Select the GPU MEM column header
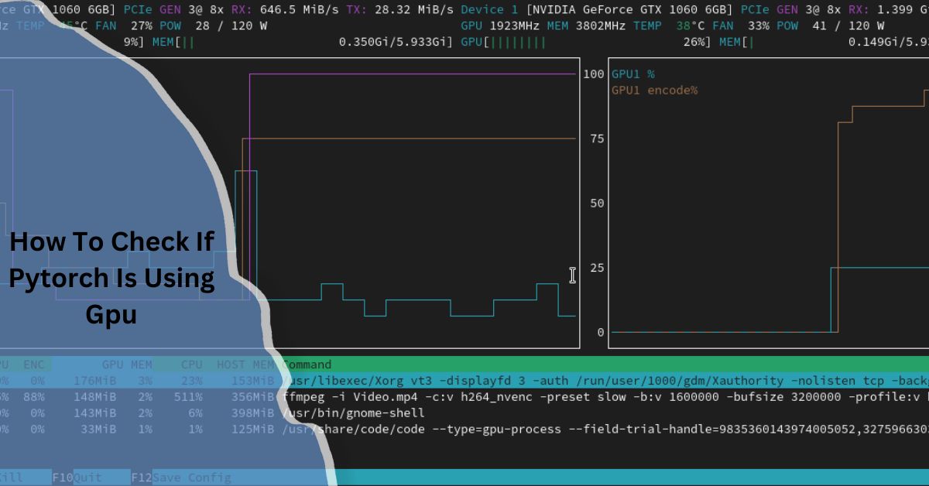 [126, 364]
